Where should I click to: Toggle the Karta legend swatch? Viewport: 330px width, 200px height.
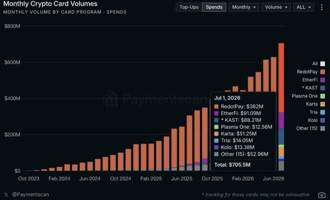[323, 104]
